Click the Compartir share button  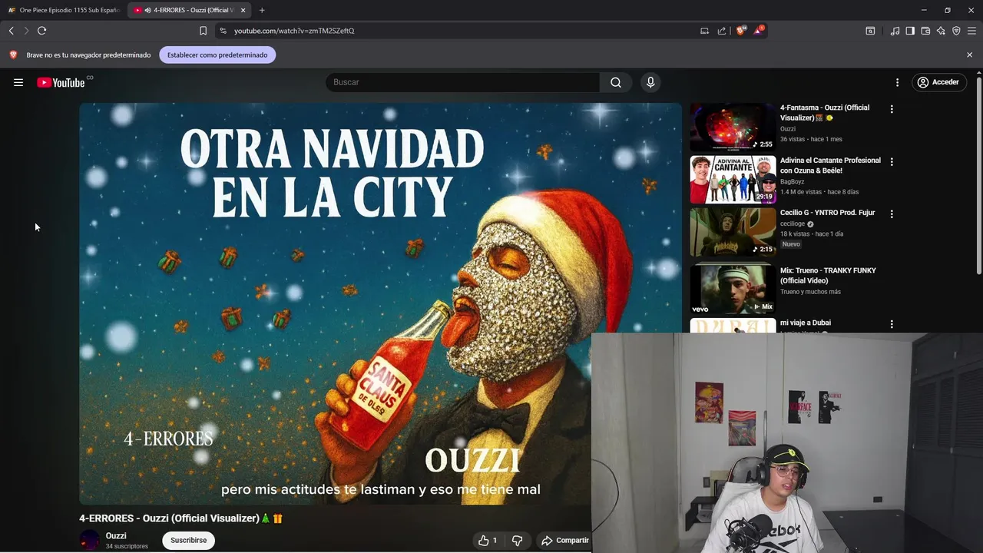[x=565, y=541]
